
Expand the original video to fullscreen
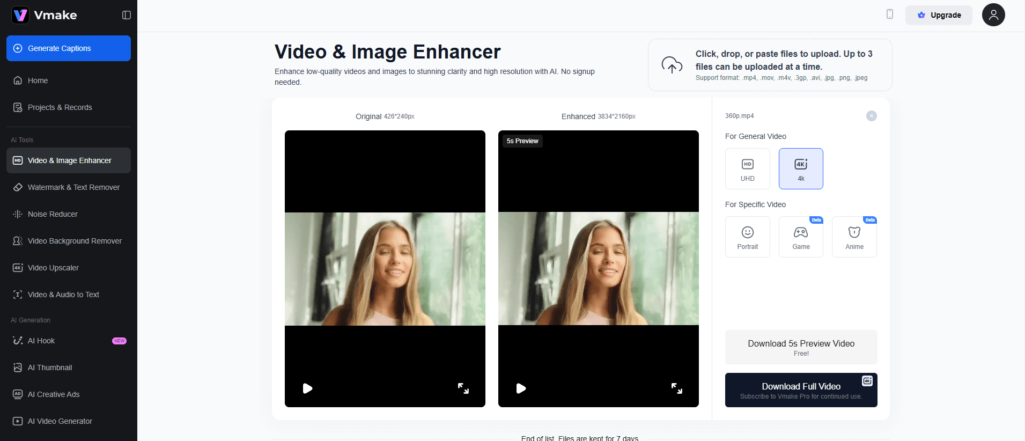point(463,388)
